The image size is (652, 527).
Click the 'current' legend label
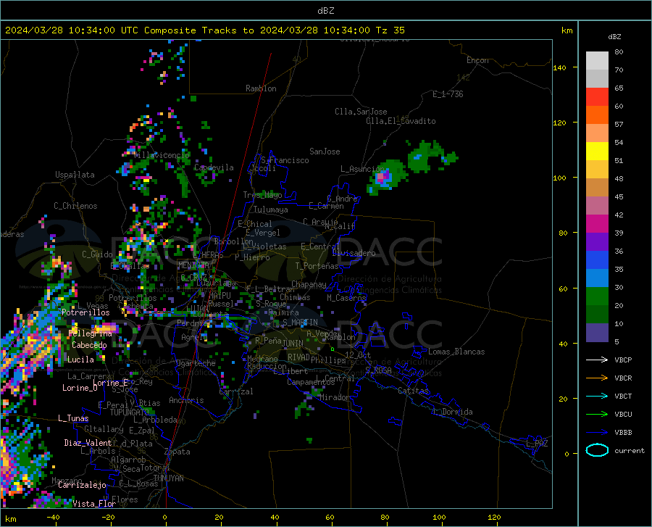click(630, 450)
